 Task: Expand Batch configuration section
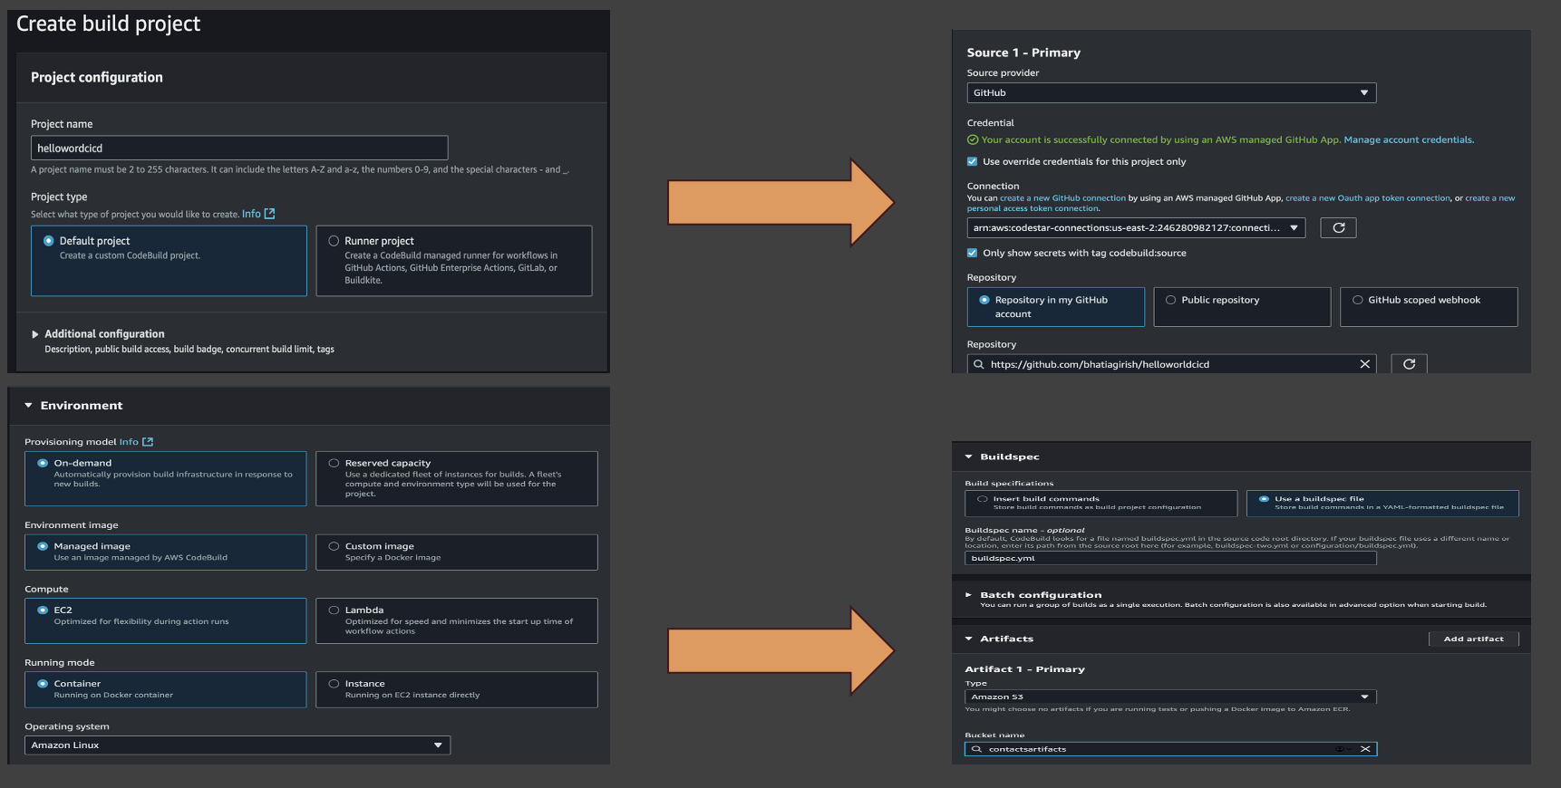click(969, 595)
